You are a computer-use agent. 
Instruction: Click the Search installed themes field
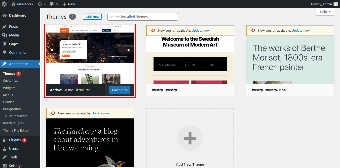tap(142, 17)
